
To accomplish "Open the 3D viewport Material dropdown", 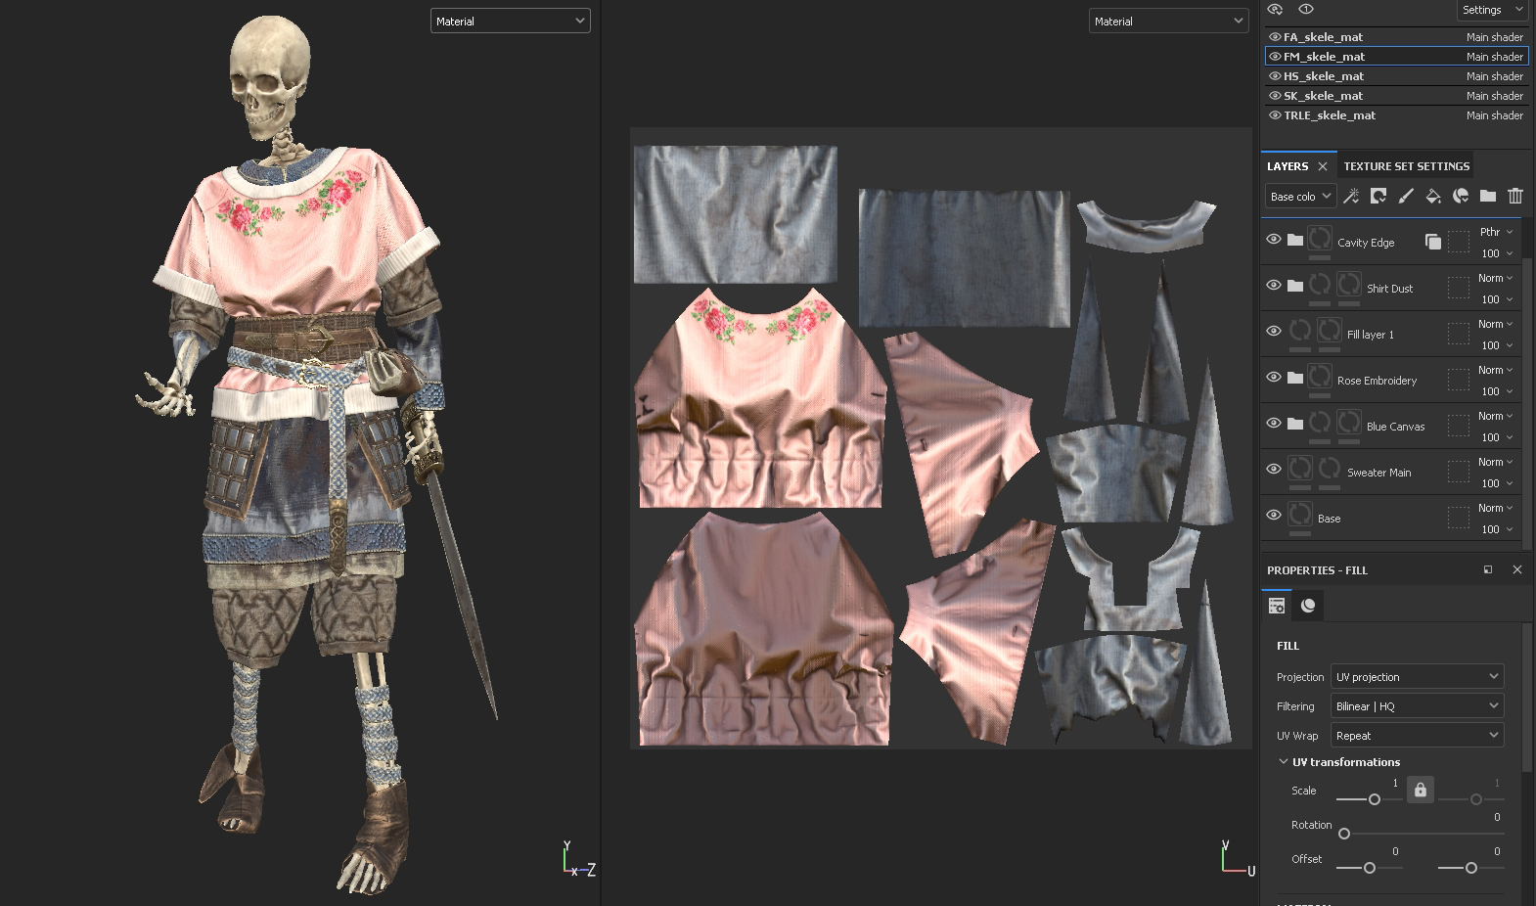I will pos(511,21).
